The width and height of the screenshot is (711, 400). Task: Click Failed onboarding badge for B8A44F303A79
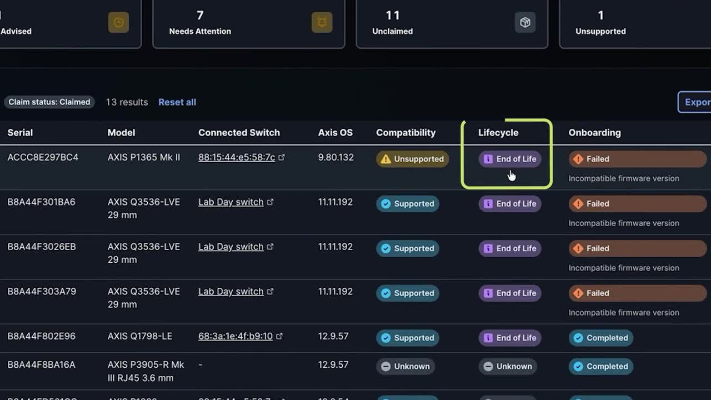[638, 293]
